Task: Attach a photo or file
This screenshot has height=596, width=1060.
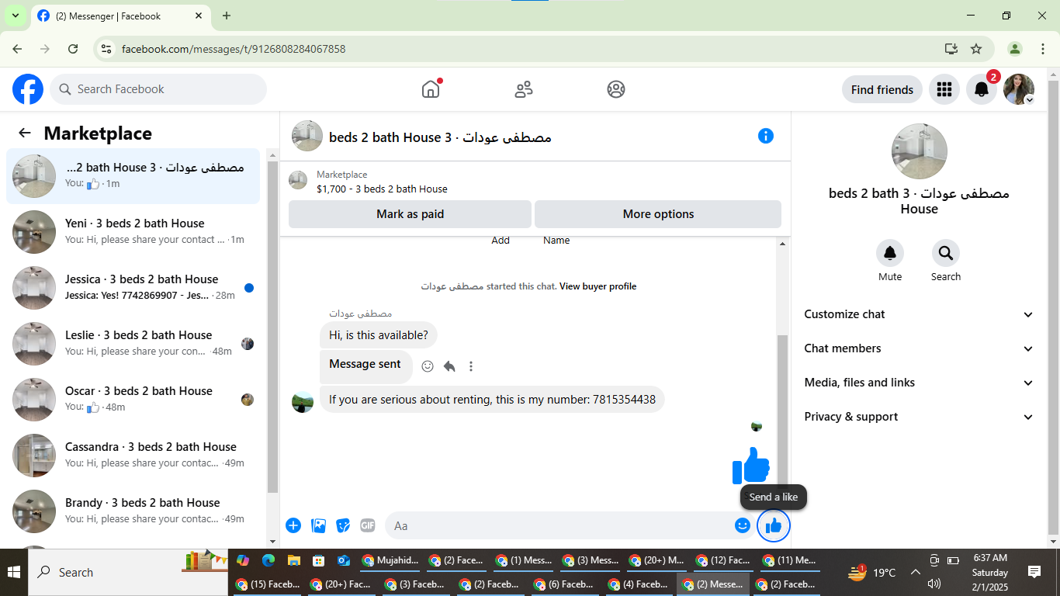Action: [x=318, y=525]
